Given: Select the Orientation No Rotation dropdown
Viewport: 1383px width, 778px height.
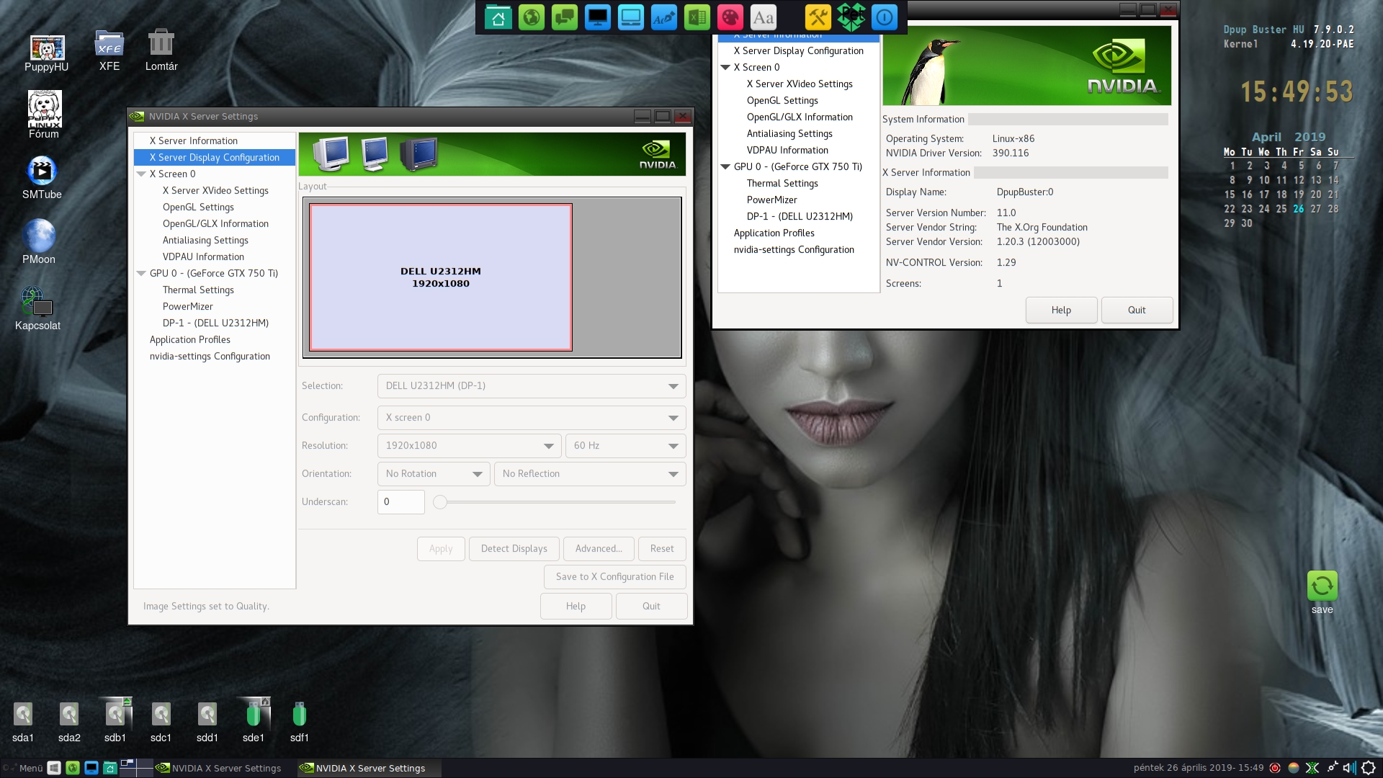Looking at the screenshot, I should click(433, 473).
